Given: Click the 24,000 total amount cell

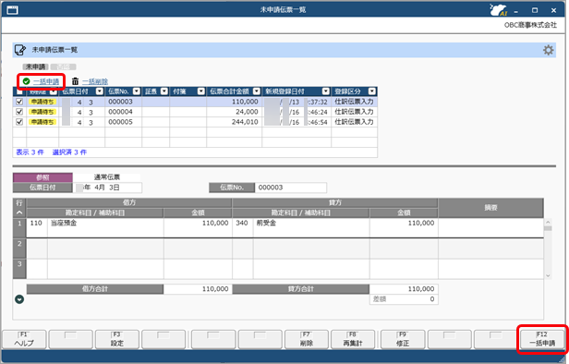Looking at the screenshot, I should [234, 112].
